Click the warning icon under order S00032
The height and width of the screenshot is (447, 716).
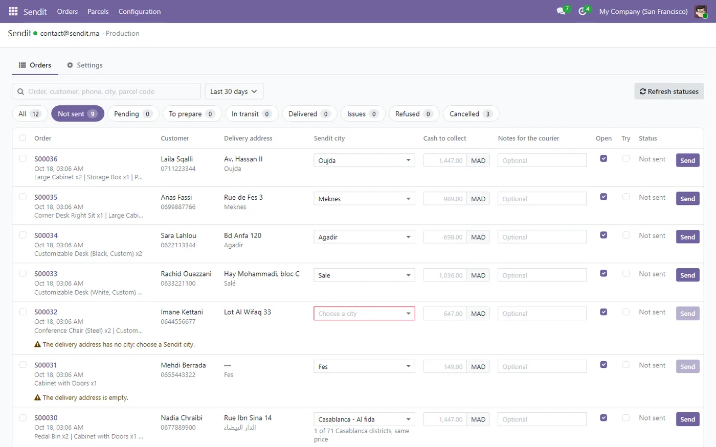pos(37,344)
